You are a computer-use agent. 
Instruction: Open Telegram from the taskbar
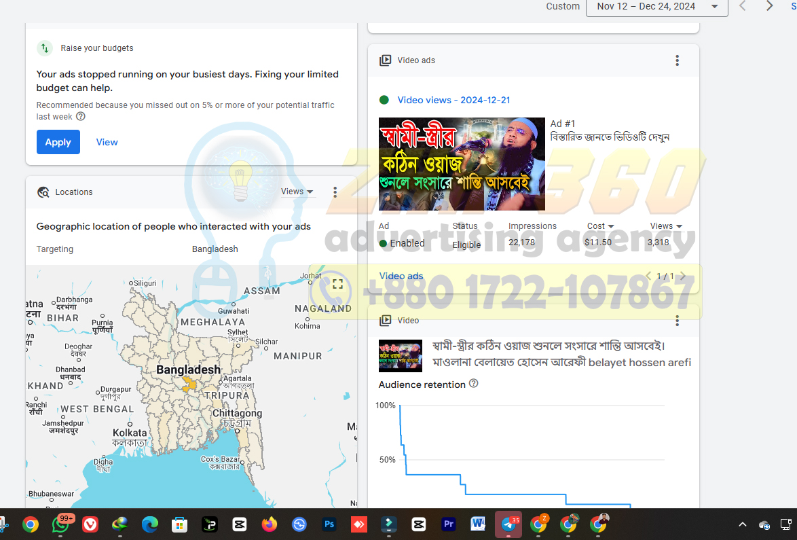(508, 524)
